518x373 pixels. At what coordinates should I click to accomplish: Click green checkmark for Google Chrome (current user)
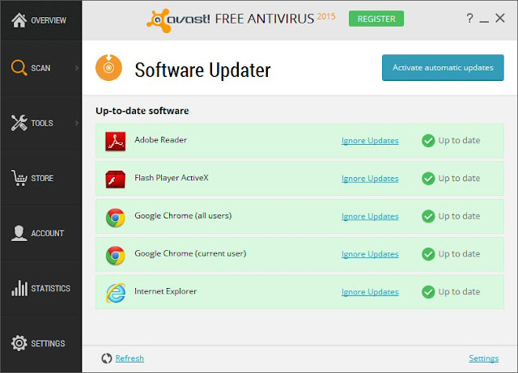point(428,254)
